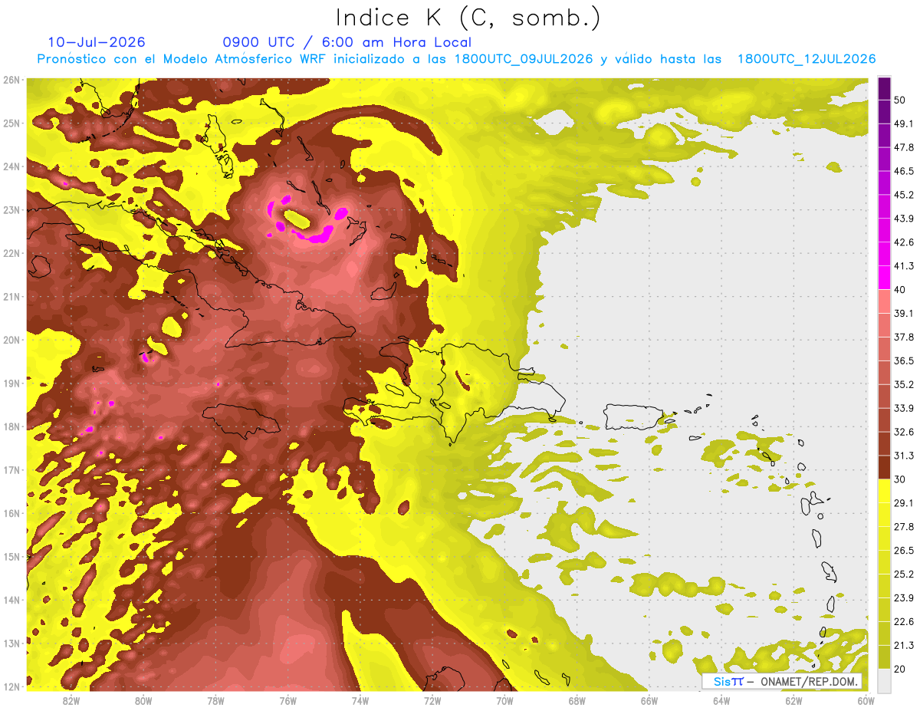Click the 45.2 value on the color scale
920x711 pixels.
(904, 195)
